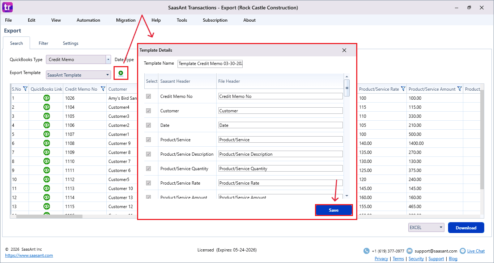Open the File menu
The image size is (494, 263).
[x=8, y=20]
